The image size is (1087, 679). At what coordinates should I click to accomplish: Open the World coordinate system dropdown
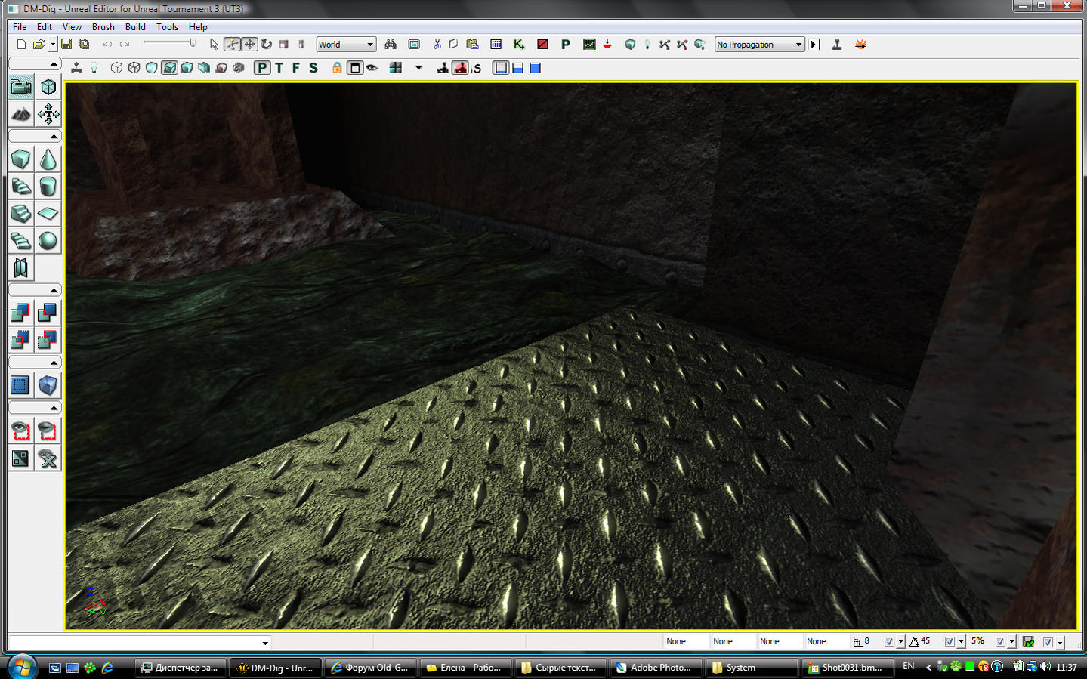click(x=346, y=45)
